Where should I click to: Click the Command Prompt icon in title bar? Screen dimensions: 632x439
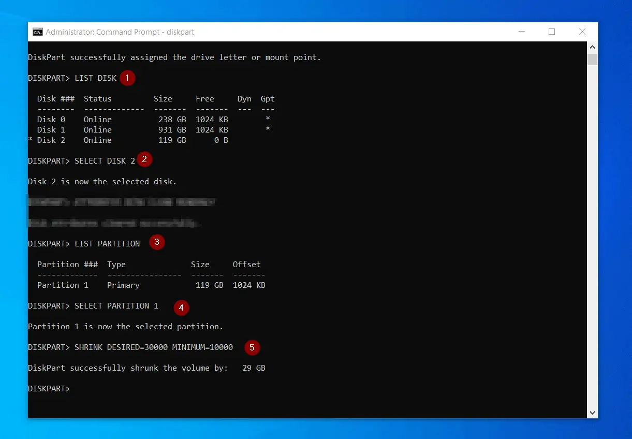[38, 32]
